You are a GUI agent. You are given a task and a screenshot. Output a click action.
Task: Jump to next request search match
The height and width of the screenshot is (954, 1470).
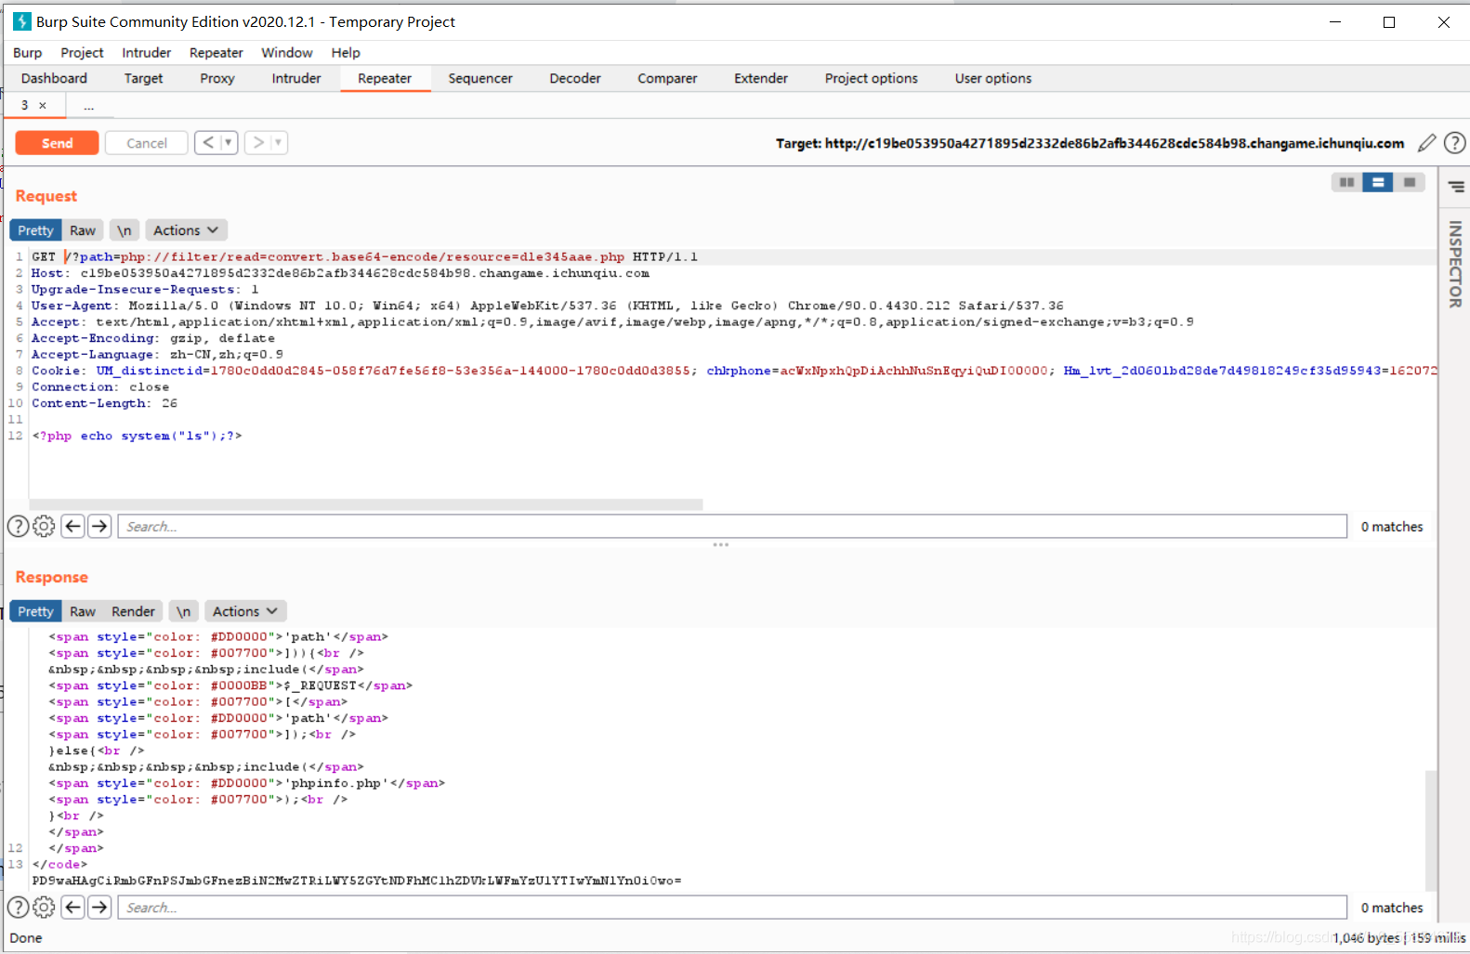coord(99,527)
